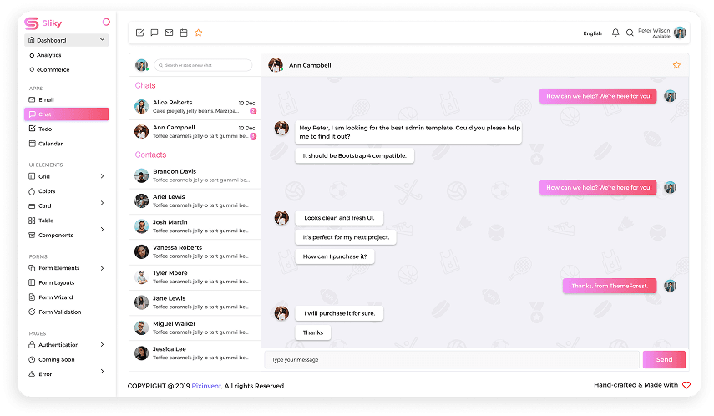Select the Analytics radio item in sidebar

(x=48, y=55)
